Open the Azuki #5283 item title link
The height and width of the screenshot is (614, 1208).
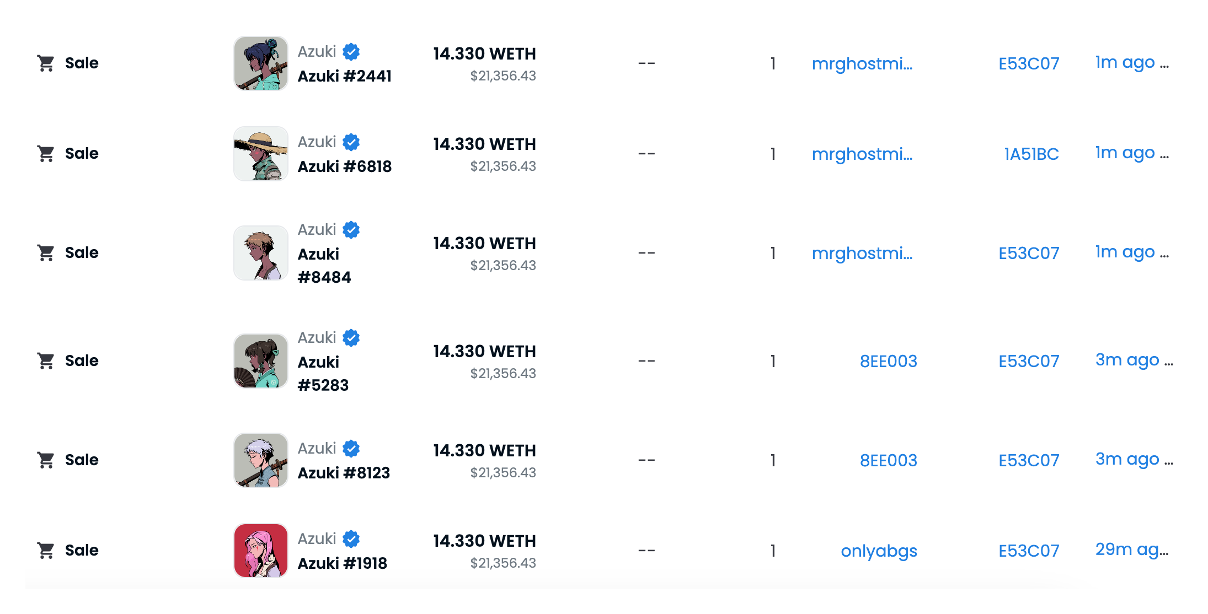(323, 374)
